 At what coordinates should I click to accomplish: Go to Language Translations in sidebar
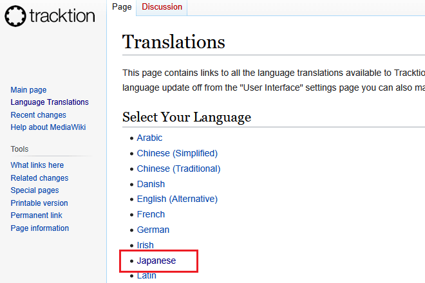click(x=50, y=102)
